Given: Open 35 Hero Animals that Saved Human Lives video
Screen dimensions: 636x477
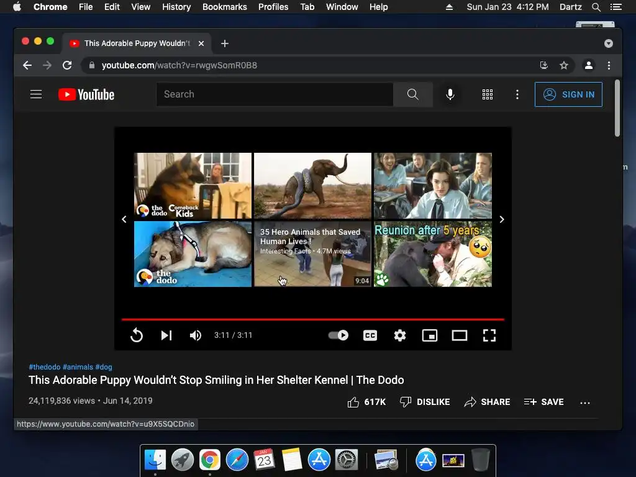Looking at the screenshot, I should click(x=313, y=254).
